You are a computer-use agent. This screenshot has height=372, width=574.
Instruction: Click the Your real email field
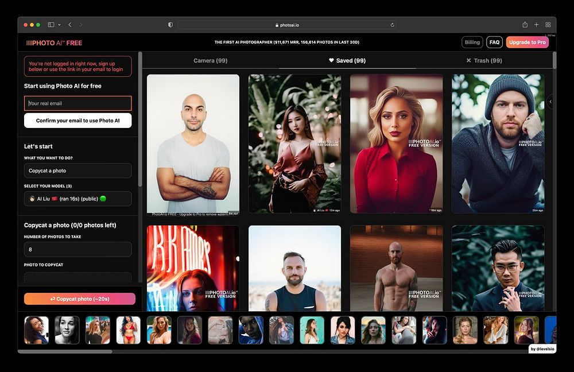[x=77, y=103]
